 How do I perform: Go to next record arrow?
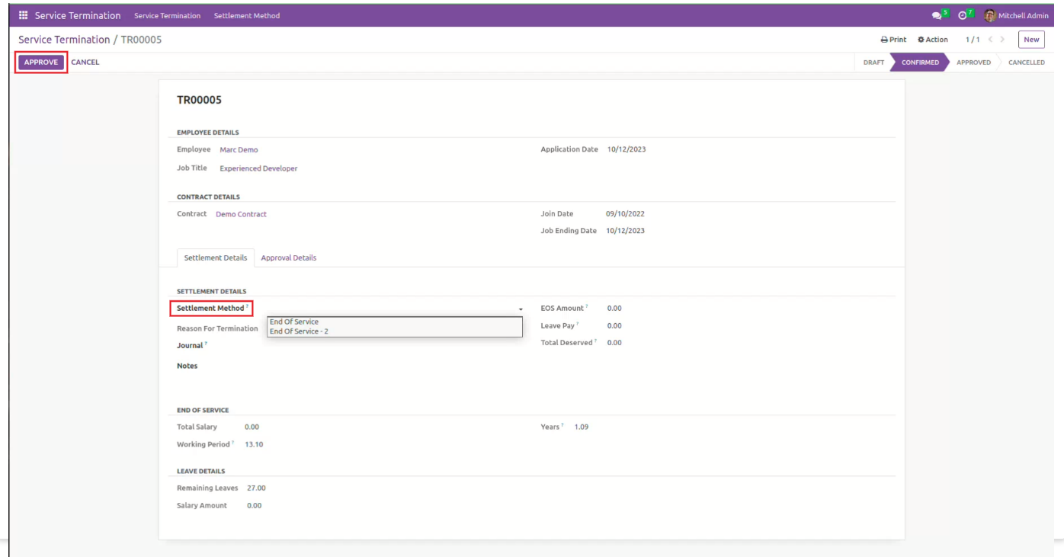[1002, 40]
